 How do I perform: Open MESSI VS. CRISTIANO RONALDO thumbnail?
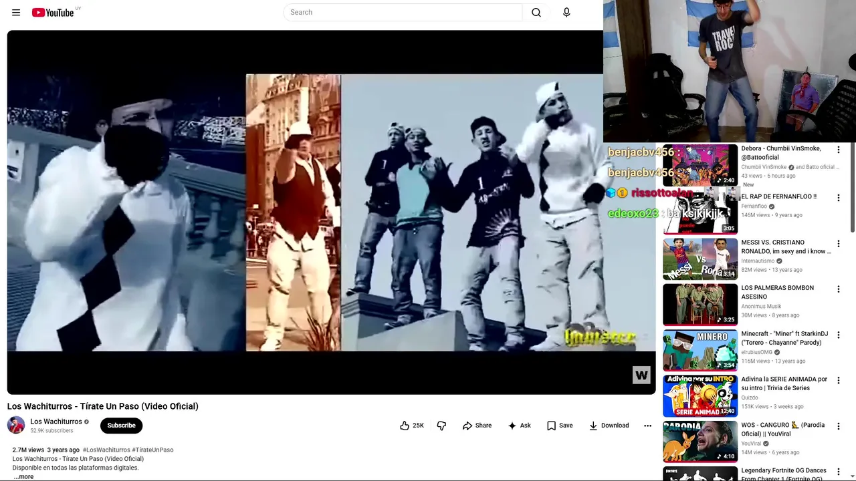coord(700,259)
